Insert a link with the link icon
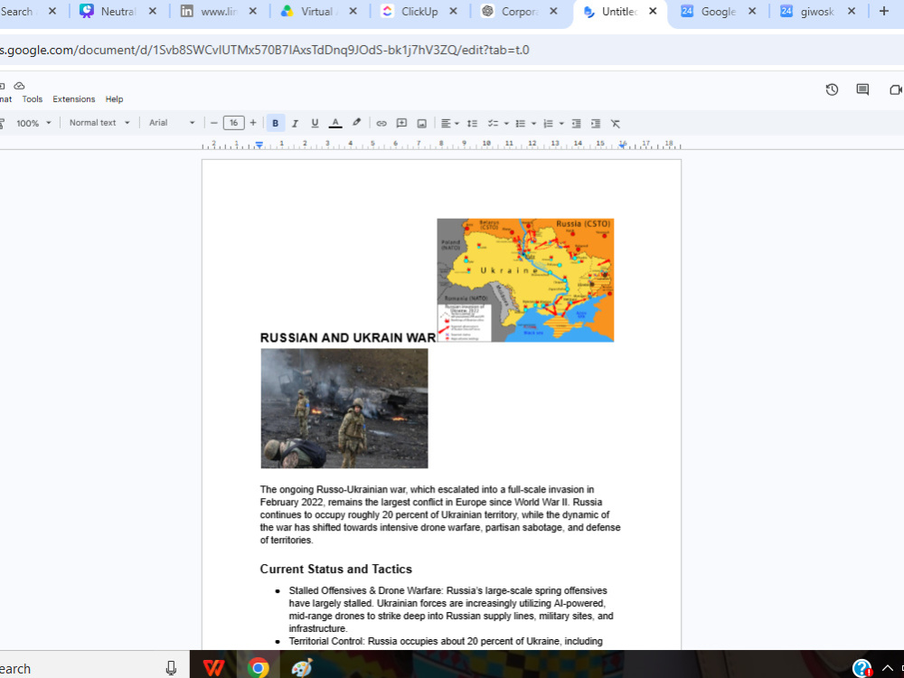 (x=381, y=123)
